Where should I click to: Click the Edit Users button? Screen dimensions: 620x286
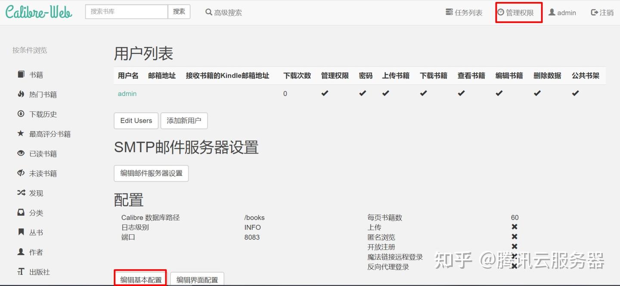(x=136, y=121)
